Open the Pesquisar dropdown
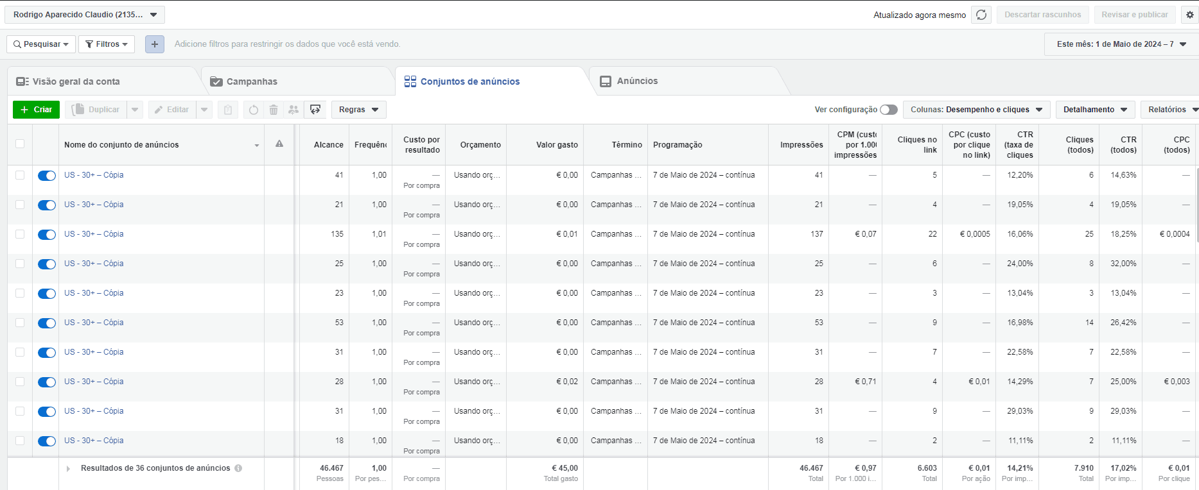The image size is (1199, 490). (41, 44)
